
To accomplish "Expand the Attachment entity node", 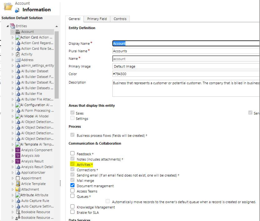I will 13,189.
